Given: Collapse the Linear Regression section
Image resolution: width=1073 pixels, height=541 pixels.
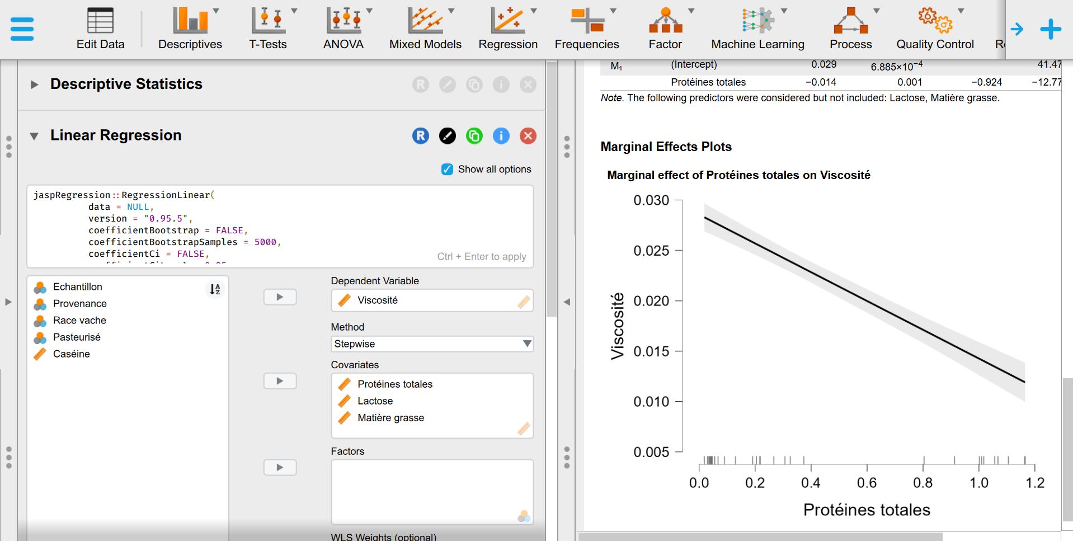Looking at the screenshot, I should click(x=35, y=135).
